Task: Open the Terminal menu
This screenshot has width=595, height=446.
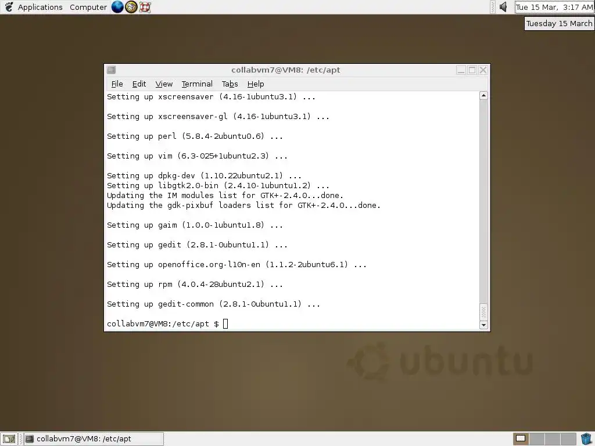Action: (197, 84)
